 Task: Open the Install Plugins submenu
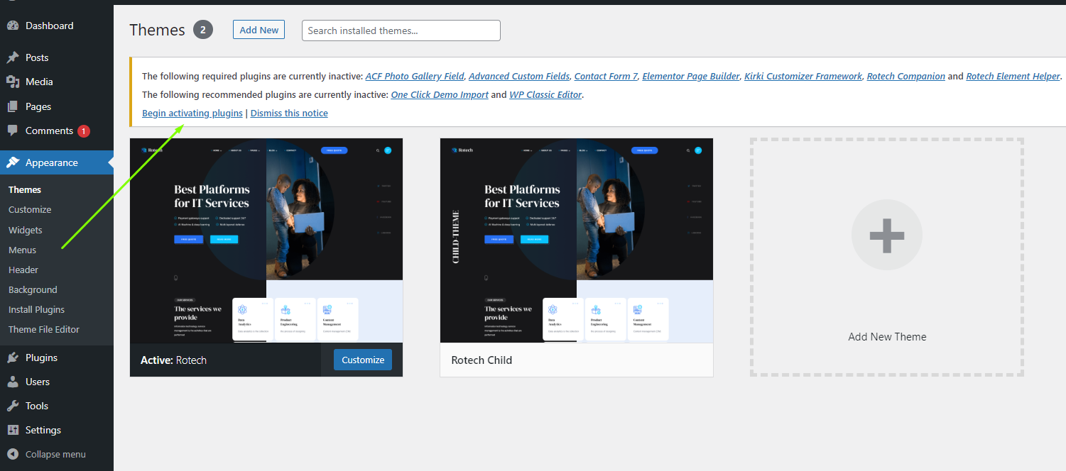(x=36, y=309)
